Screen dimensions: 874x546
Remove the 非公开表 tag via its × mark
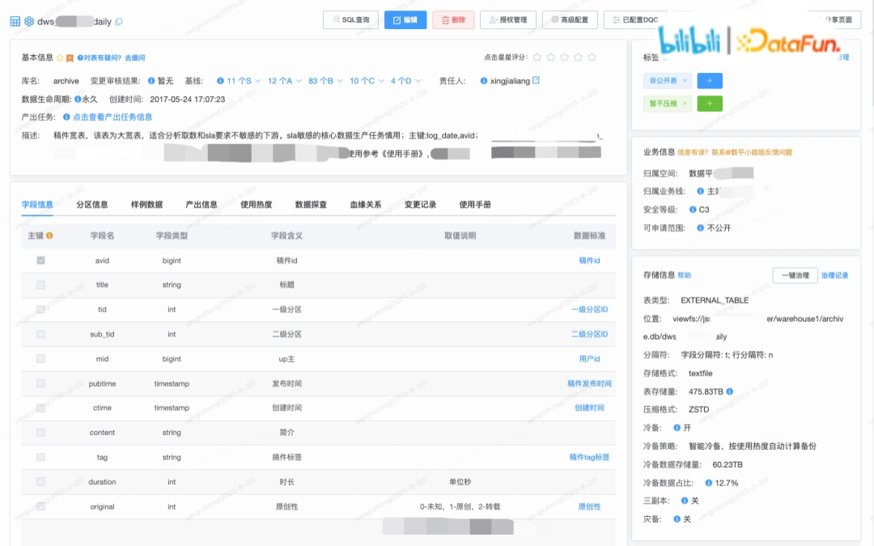point(685,81)
